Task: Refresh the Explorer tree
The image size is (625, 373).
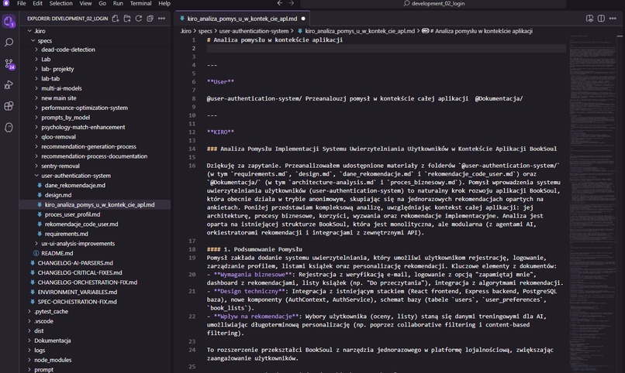Action: point(139,19)
